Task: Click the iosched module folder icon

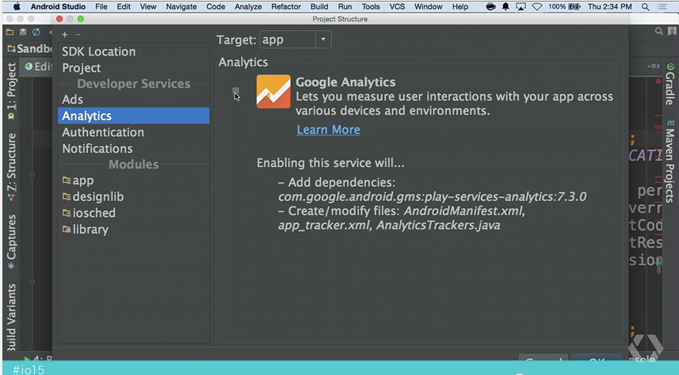Action: (67, 212)
